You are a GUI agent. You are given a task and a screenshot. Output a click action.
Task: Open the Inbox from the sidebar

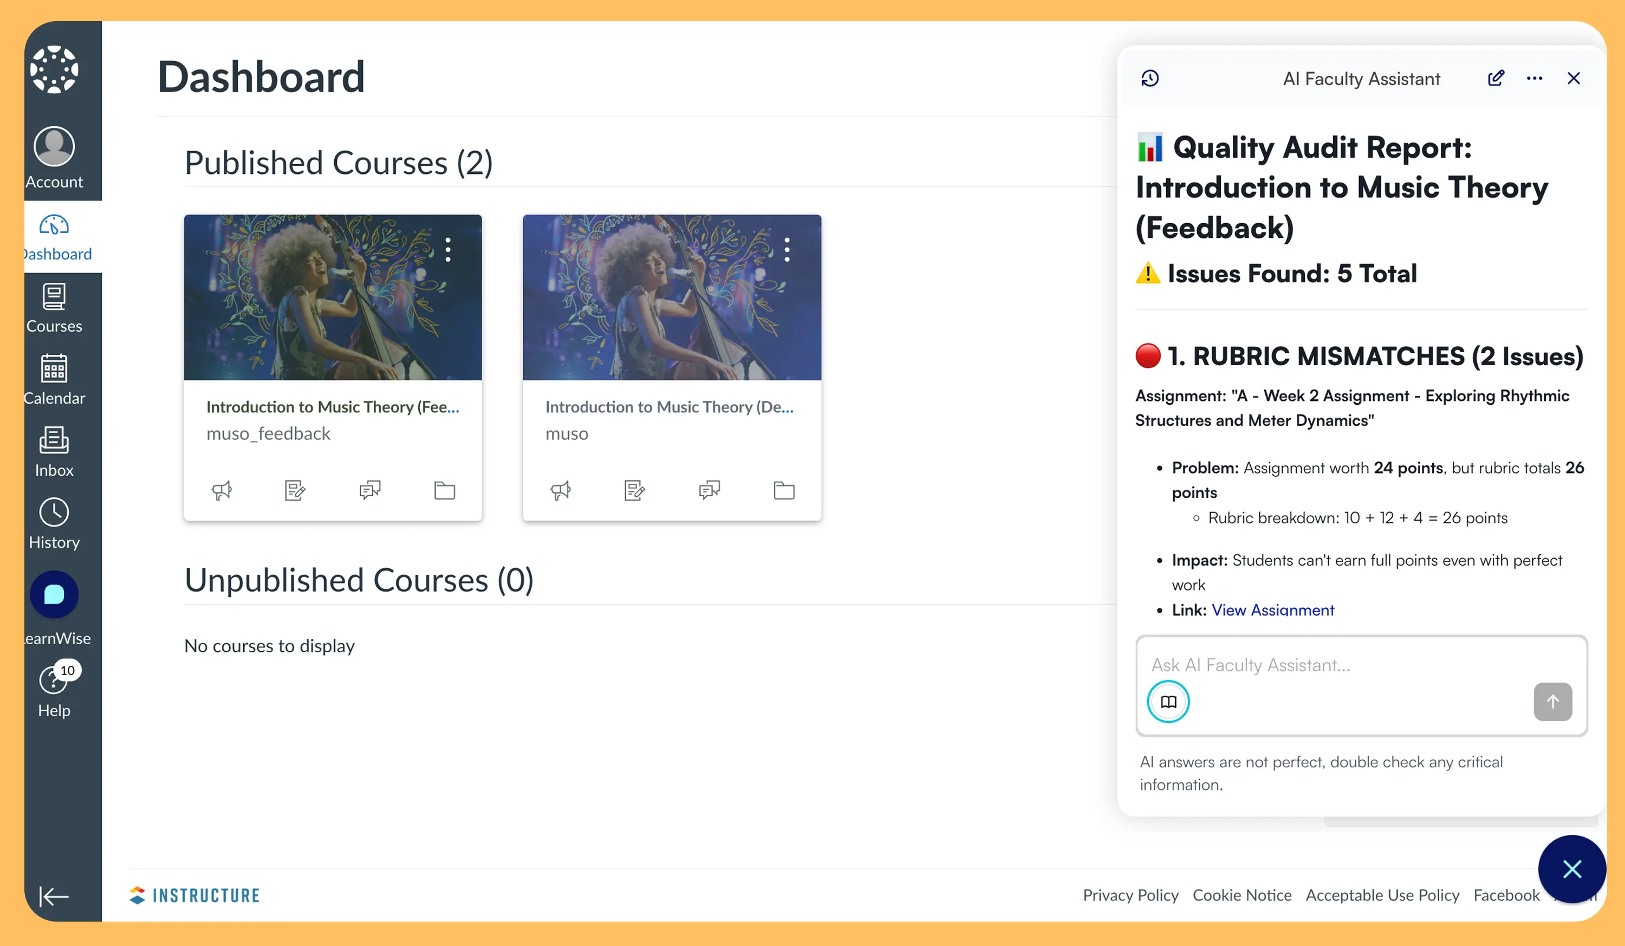click(x=54, y=453)
